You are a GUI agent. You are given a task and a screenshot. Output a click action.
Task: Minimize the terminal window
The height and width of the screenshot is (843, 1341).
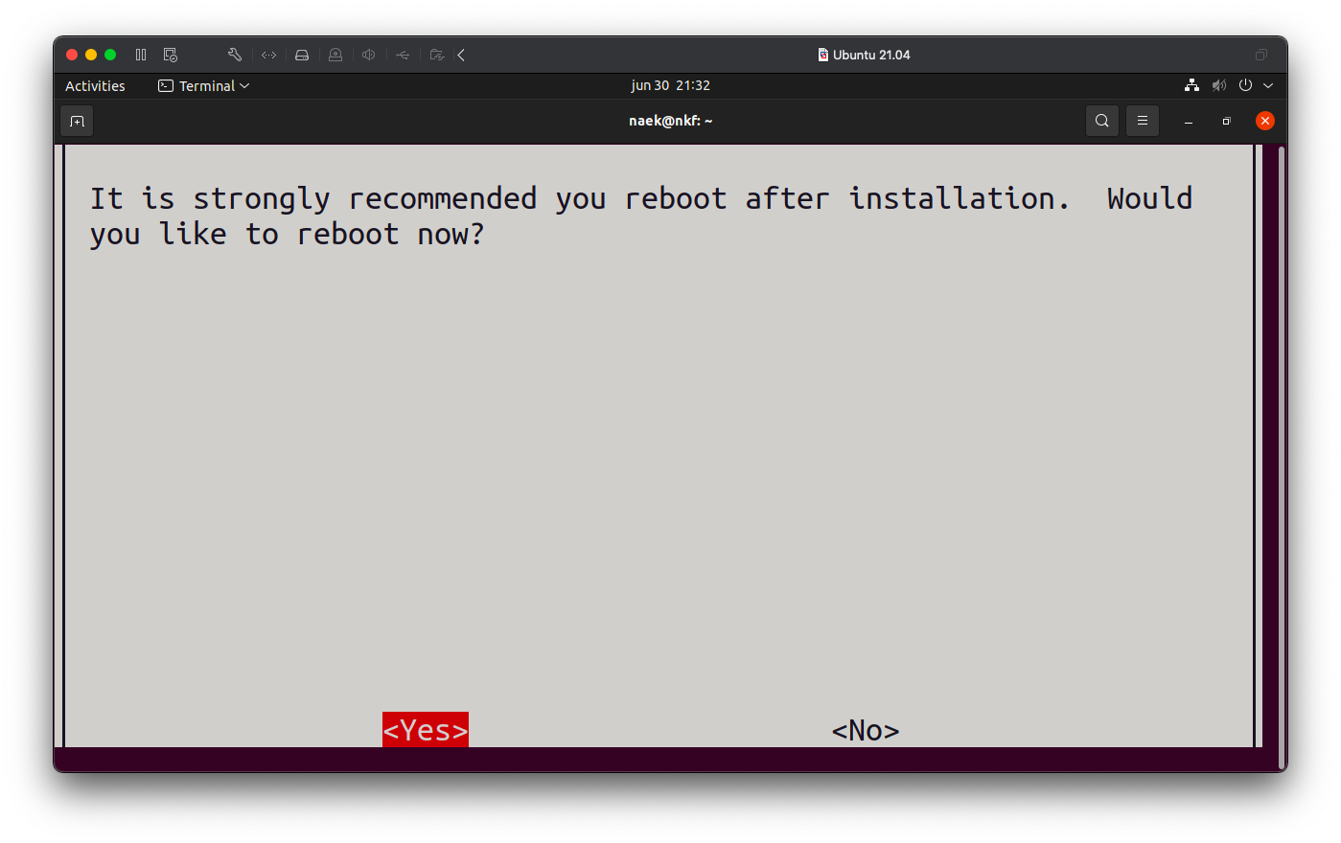pos(1189,121)
